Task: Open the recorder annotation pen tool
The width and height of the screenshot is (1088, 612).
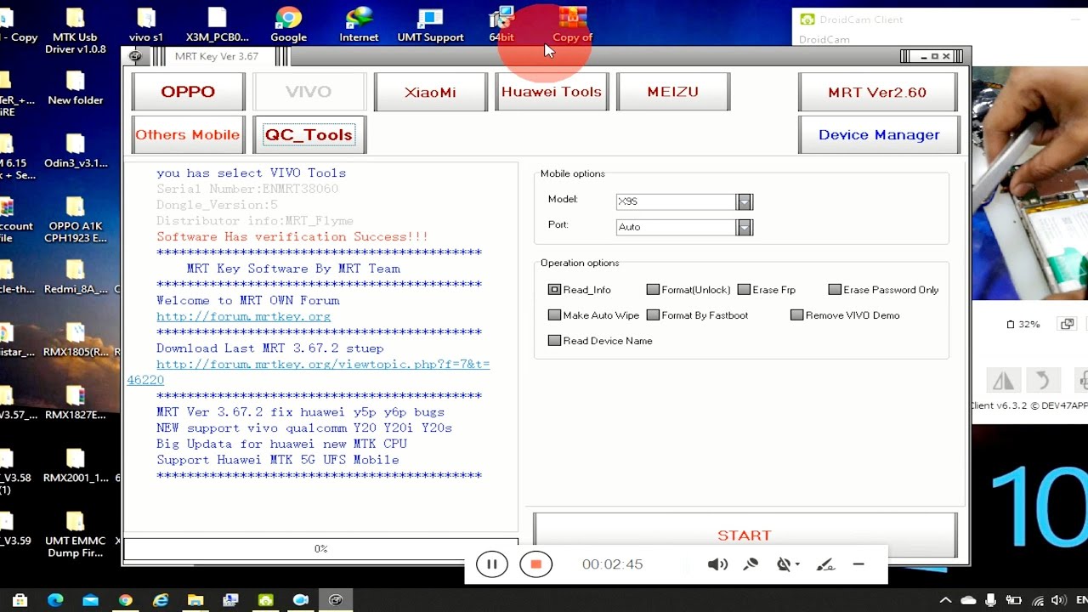Action: point(824,564)
